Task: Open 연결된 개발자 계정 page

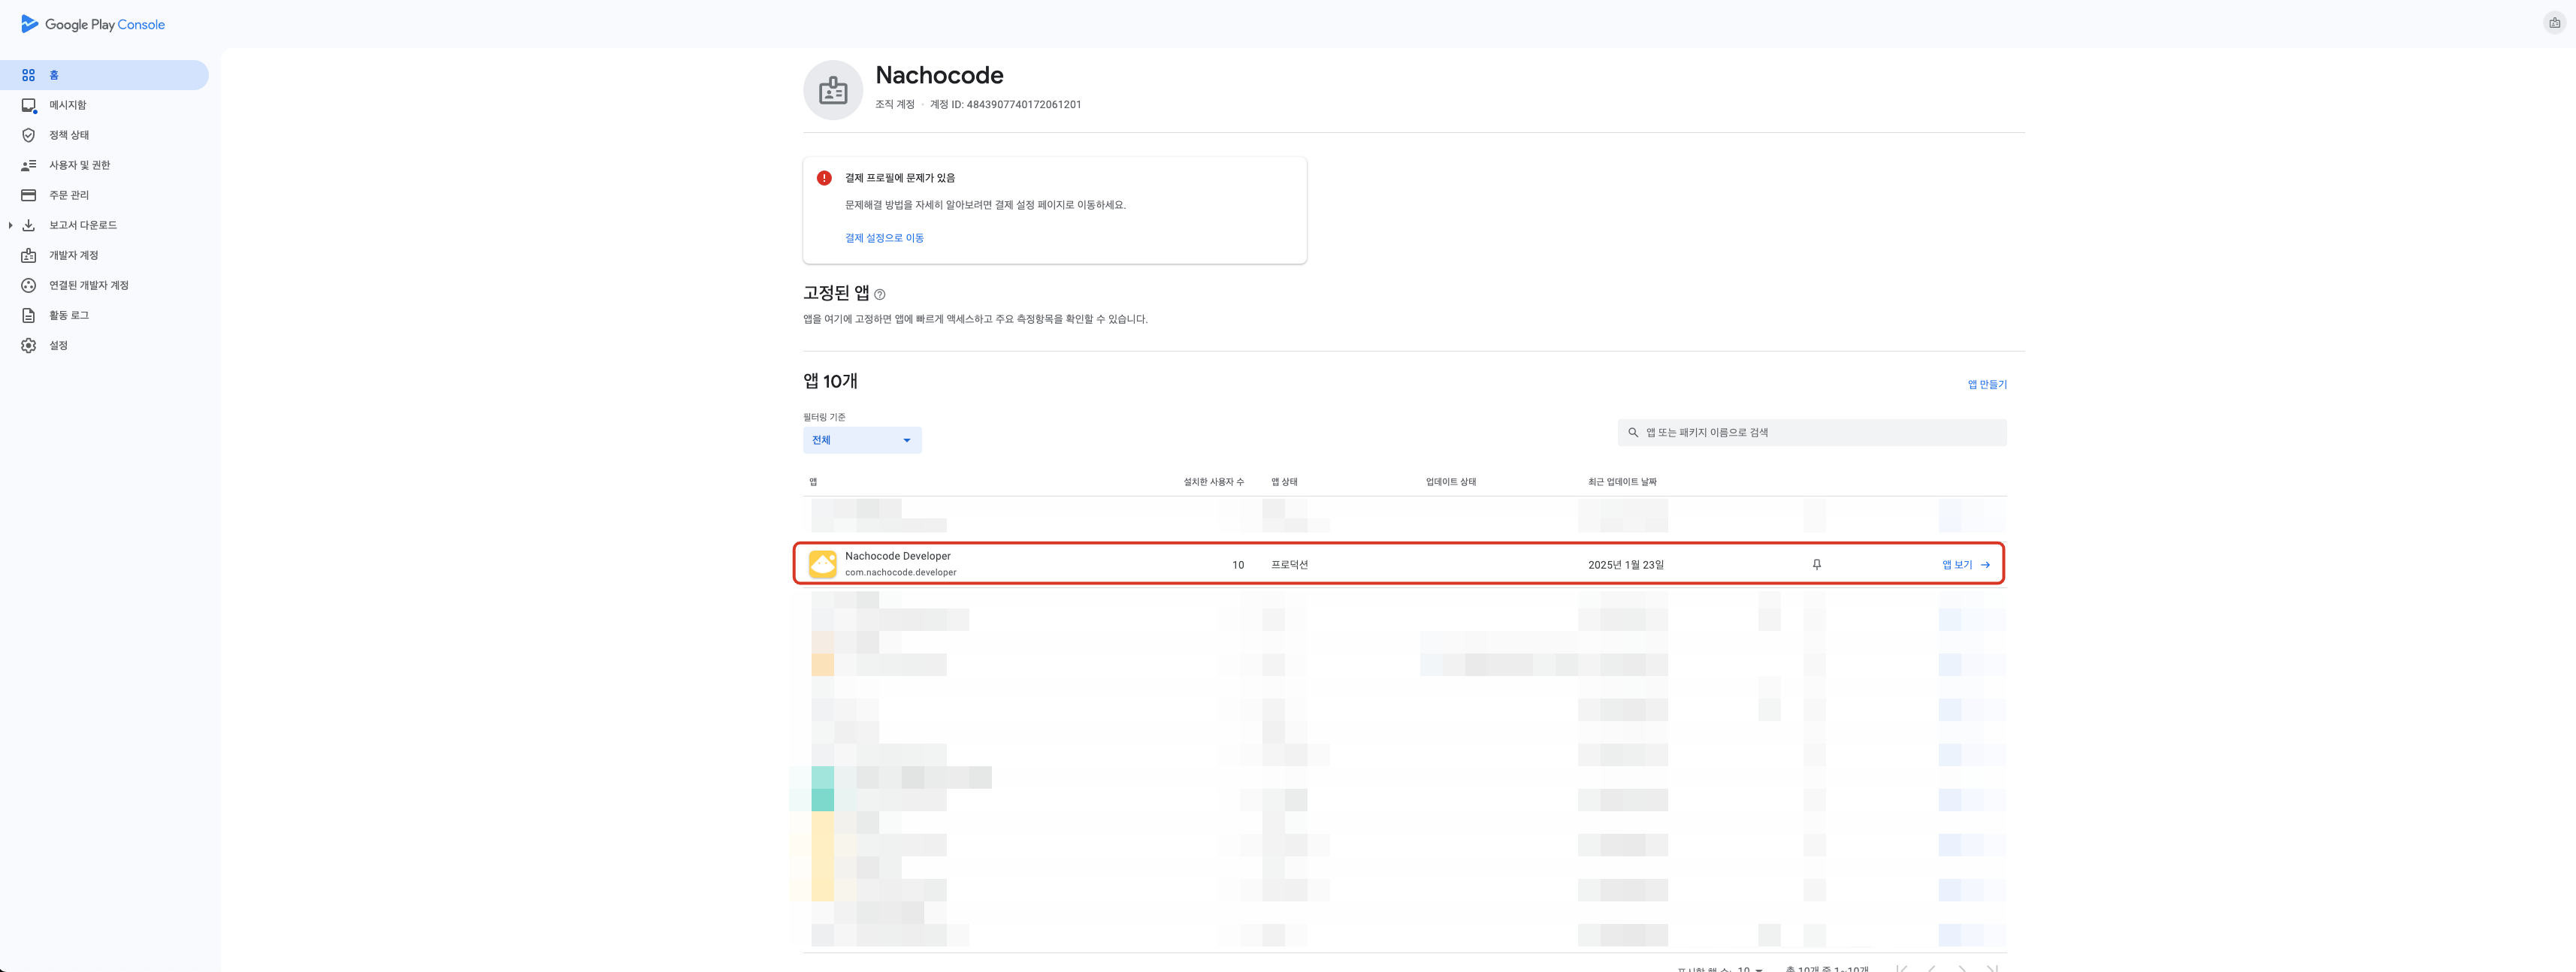Action: click(88, 285)
